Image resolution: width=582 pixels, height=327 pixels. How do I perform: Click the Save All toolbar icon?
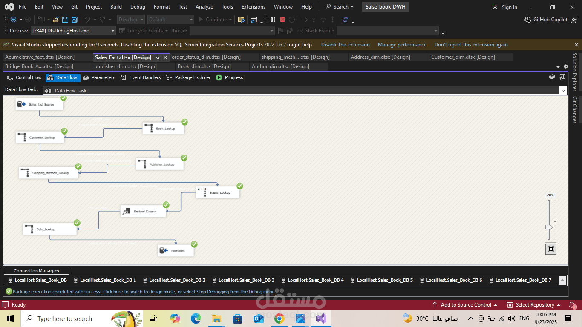point(74,20)
